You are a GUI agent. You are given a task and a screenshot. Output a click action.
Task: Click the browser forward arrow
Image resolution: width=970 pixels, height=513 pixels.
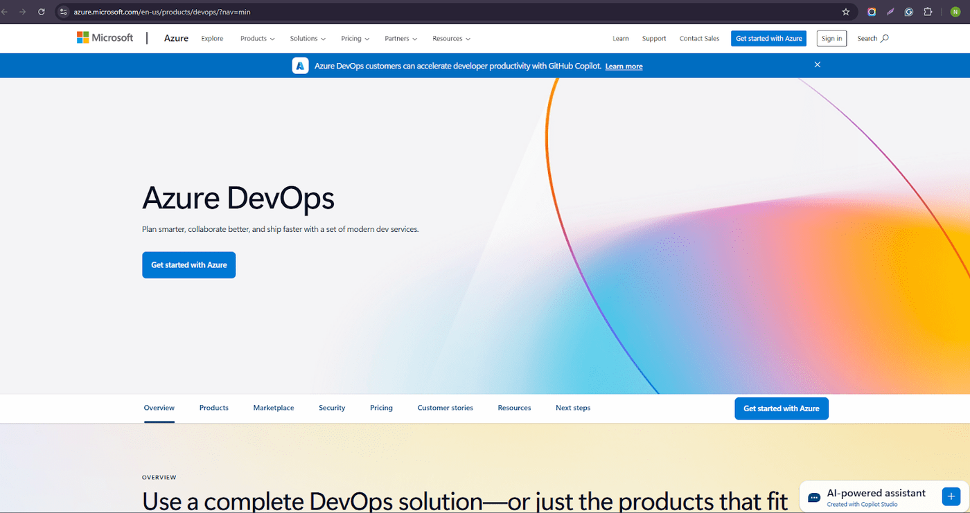point(23,12)
